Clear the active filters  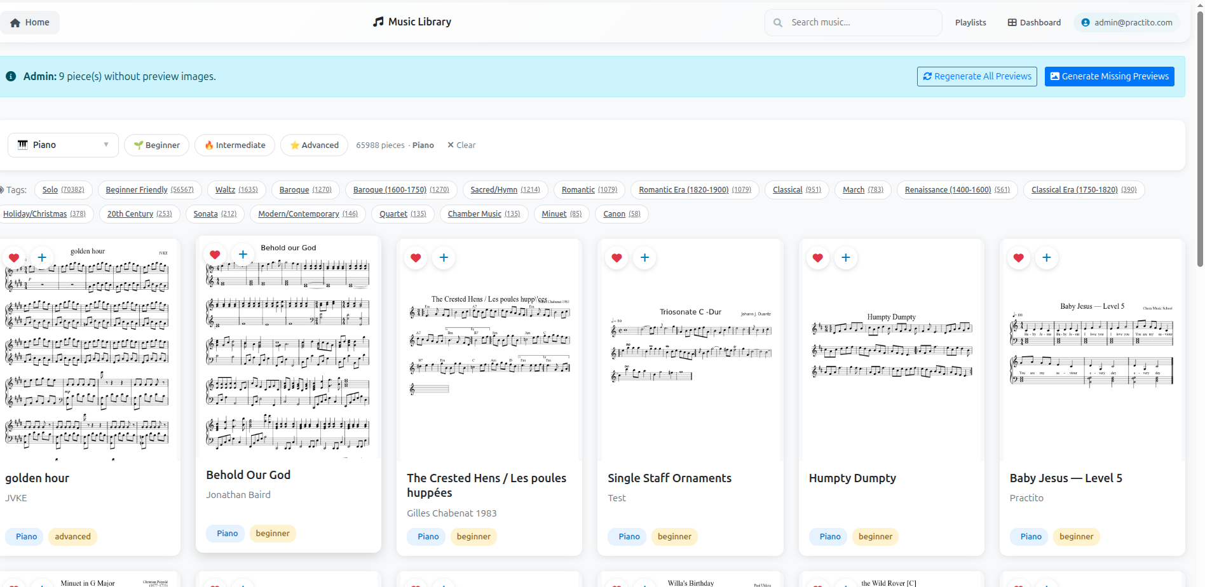[461, 145]
